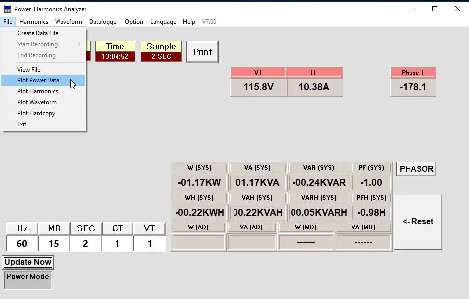
Task: Open the Datalogger menu
Action: pos(103,21)
